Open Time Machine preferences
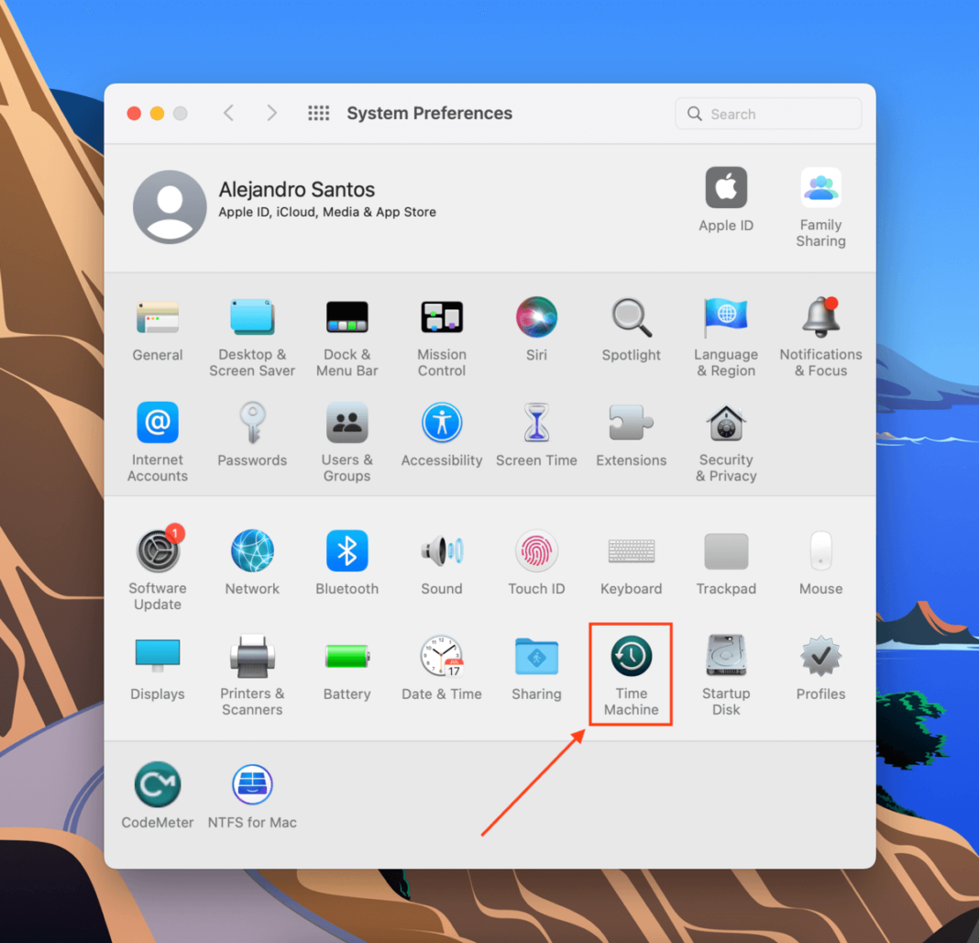Image resolution: width=979 pixels, height=943 pixels. (x=631, y=658)
